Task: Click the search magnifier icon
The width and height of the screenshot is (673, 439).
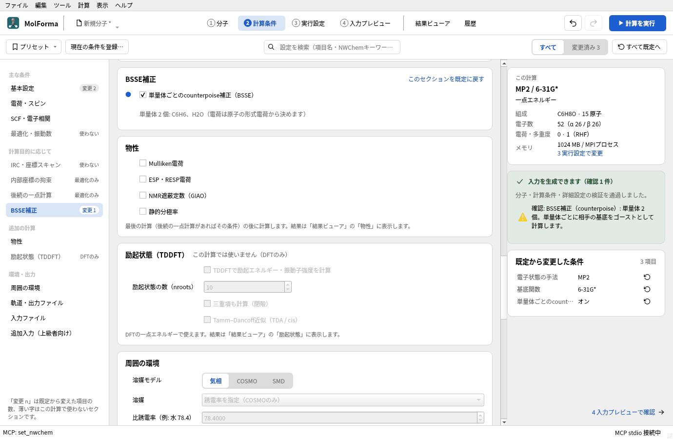Action: (x=271, y=47)
